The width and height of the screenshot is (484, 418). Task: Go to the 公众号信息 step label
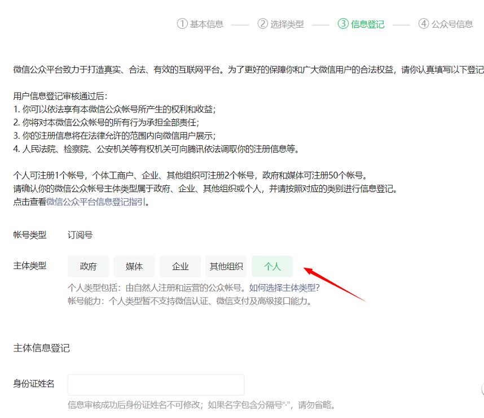[452, 24]
